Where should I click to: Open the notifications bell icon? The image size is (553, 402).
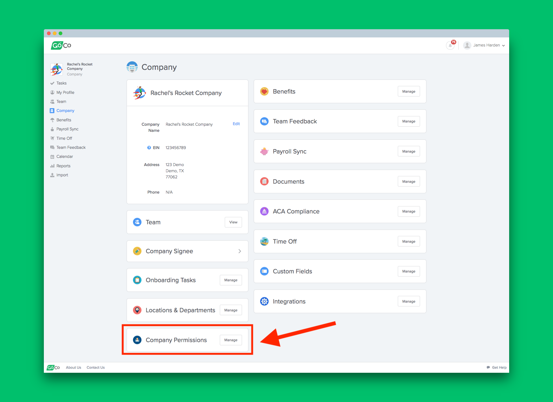click(450, 45)
